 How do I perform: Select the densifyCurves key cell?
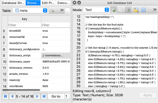pos(24,43)
